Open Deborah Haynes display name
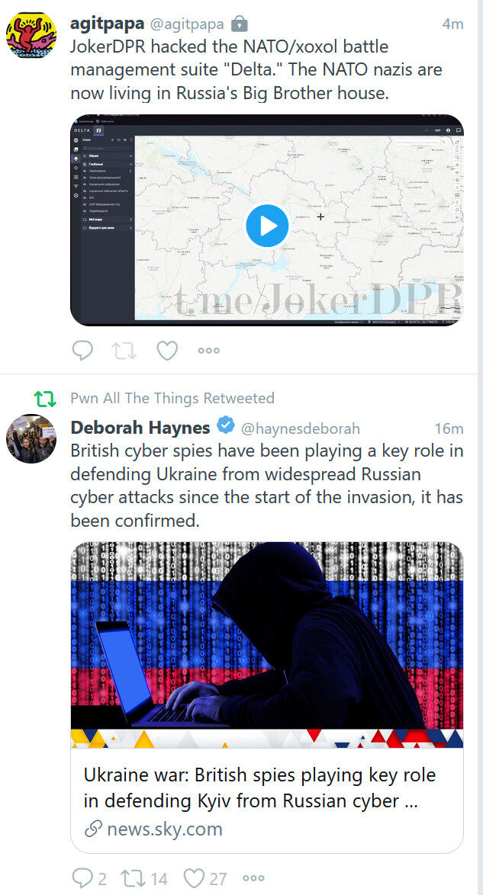The height and width of the screenshot is (895, 483). (140, 427)
